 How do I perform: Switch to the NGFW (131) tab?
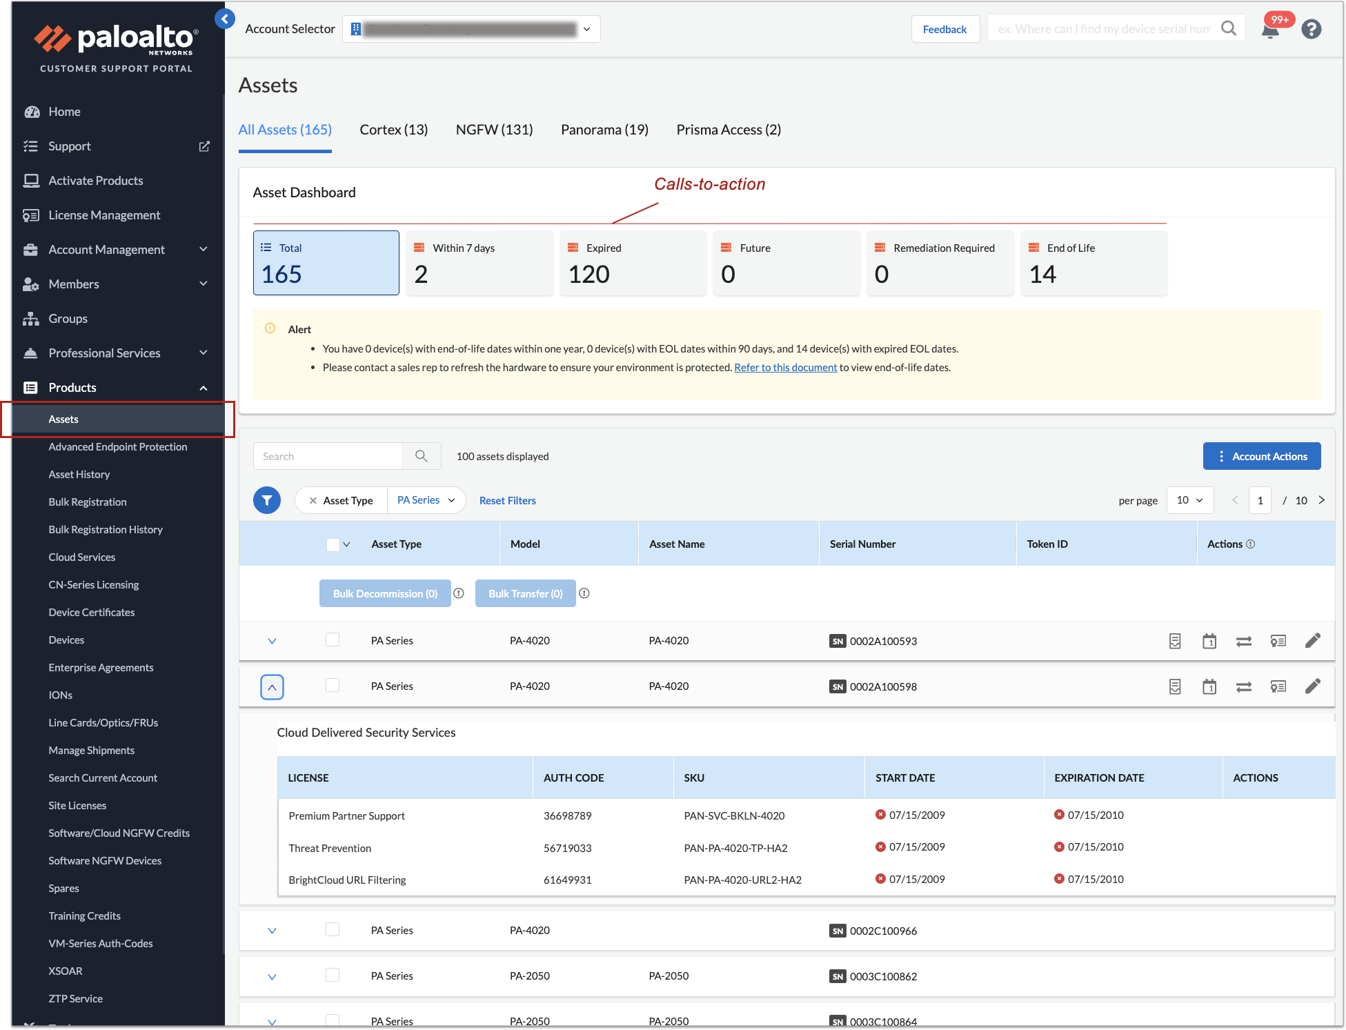494,130
